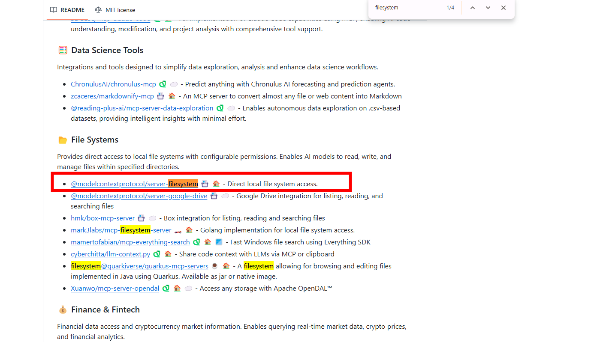
Task: Click the house icon next to mcp-server-opendal
Action: tap(177, 288)
